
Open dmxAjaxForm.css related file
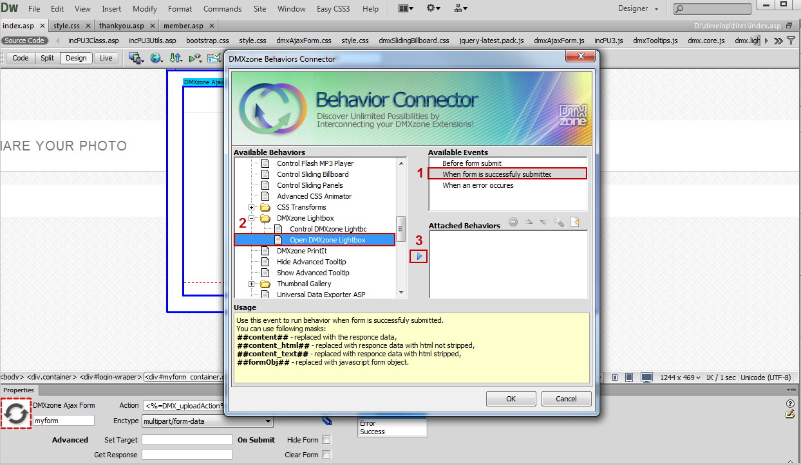[x=304, y=41]
